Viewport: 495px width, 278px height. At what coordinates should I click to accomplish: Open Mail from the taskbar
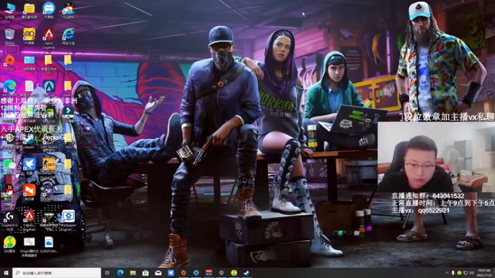(158, 273)
